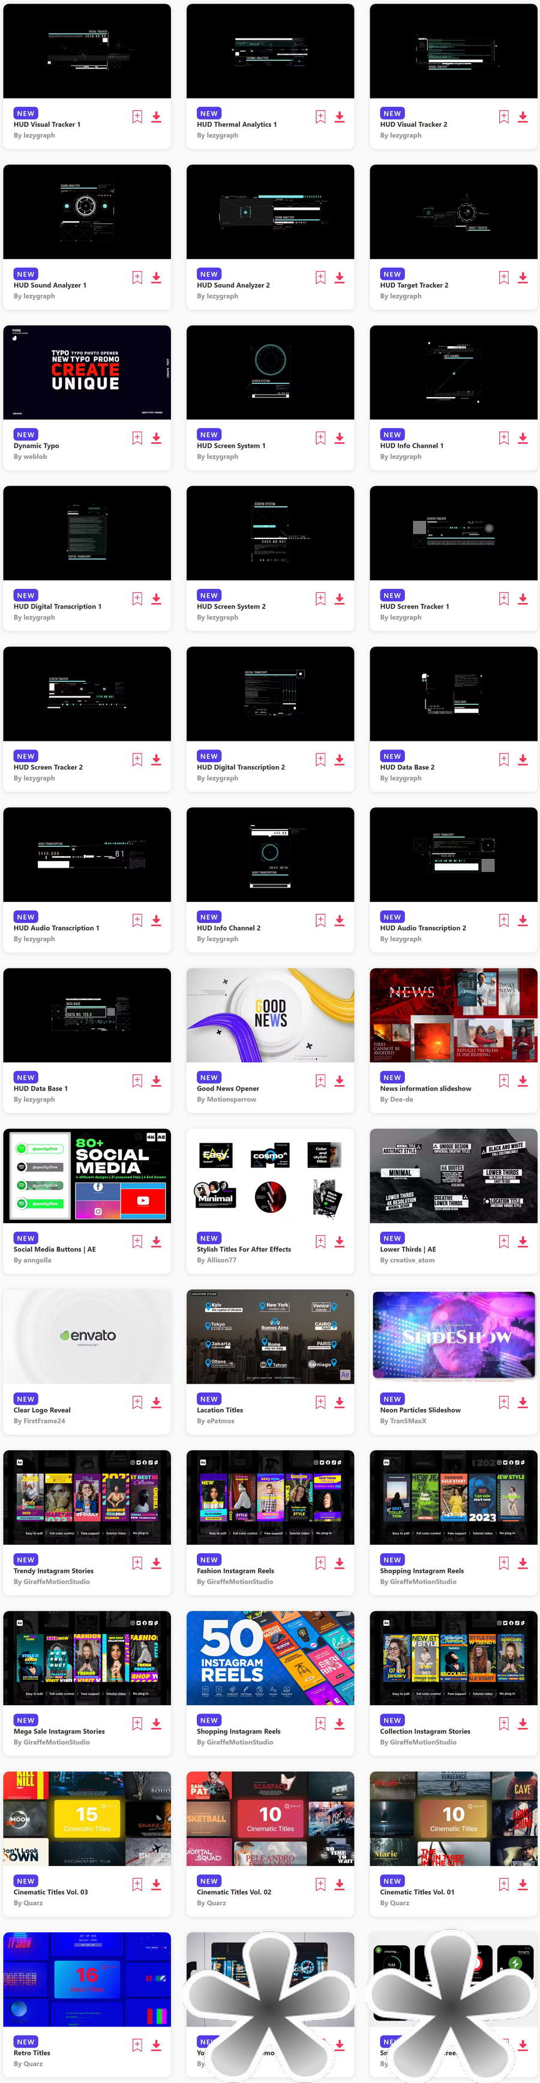
Task: Click the NEW badge on HUD Sound Analyzer 1
Action: [x=26, y=274]
